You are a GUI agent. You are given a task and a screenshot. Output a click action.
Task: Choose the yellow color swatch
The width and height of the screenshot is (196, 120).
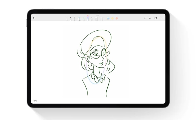[112, 18]
